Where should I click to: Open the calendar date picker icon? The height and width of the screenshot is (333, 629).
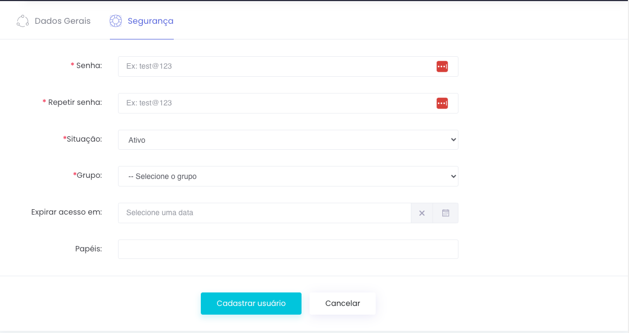point(445,213)
